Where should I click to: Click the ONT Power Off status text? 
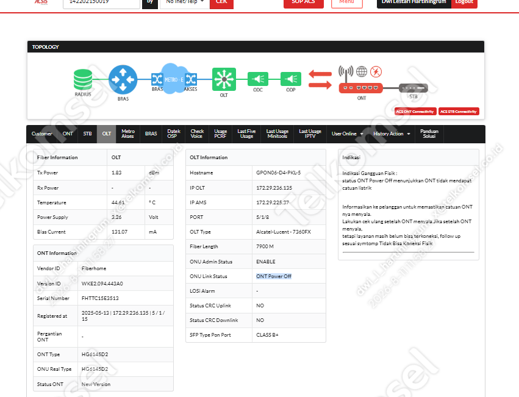point(274,276)
